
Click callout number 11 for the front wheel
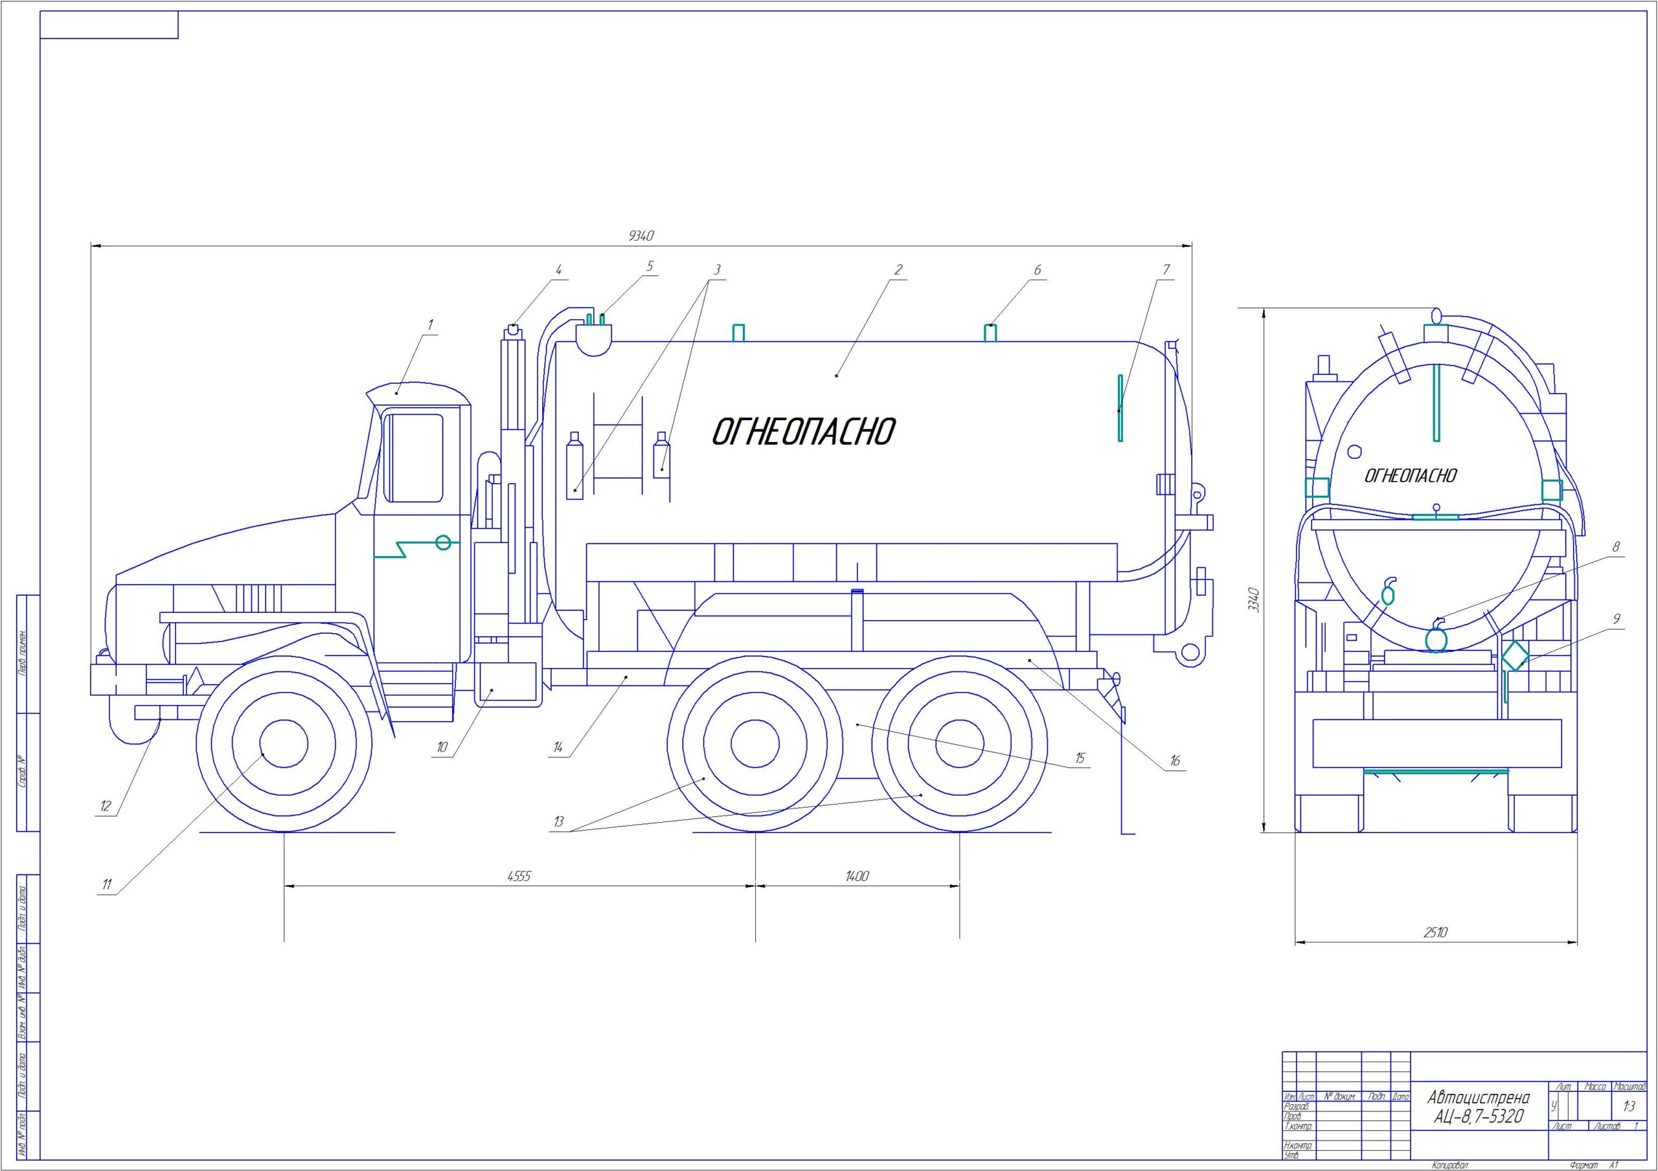point(107,884)
